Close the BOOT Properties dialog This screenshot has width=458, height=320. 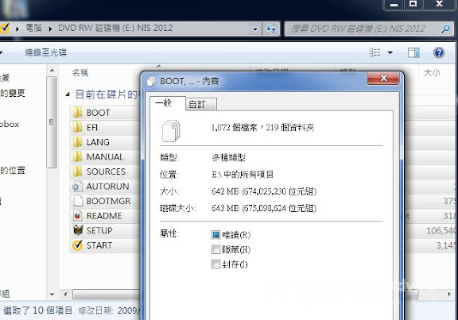[383, 78]
